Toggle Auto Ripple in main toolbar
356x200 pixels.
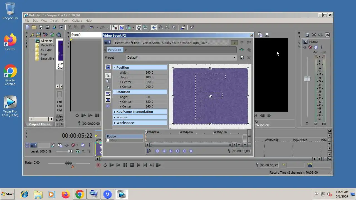click(x=128, y=27)
